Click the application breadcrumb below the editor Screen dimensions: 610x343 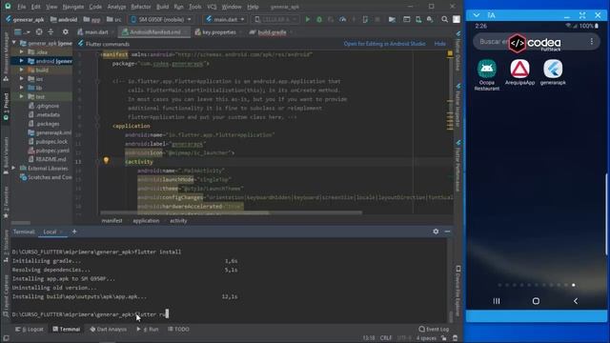146,220
